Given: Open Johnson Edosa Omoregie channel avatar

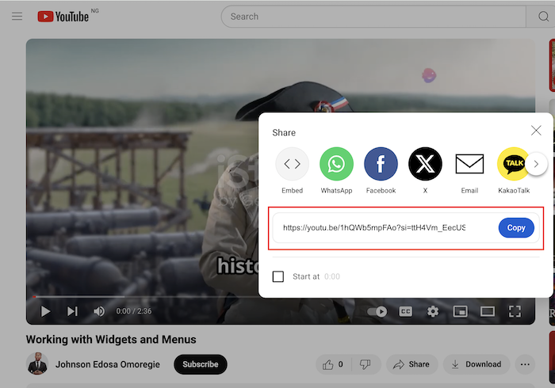Looking at the screenshot, I should 37,363.
